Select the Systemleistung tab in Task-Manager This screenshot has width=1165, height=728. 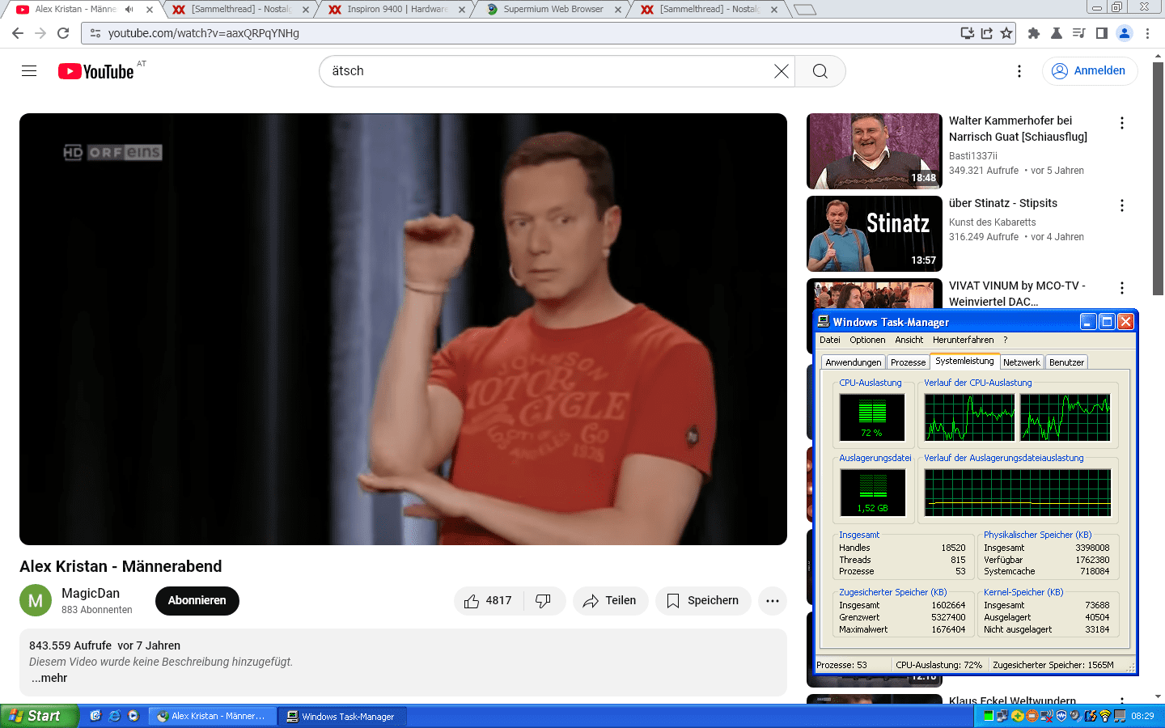[x=964, y=361]
